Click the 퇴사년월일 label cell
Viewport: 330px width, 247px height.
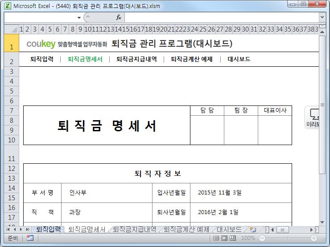[x=171, y=212]
